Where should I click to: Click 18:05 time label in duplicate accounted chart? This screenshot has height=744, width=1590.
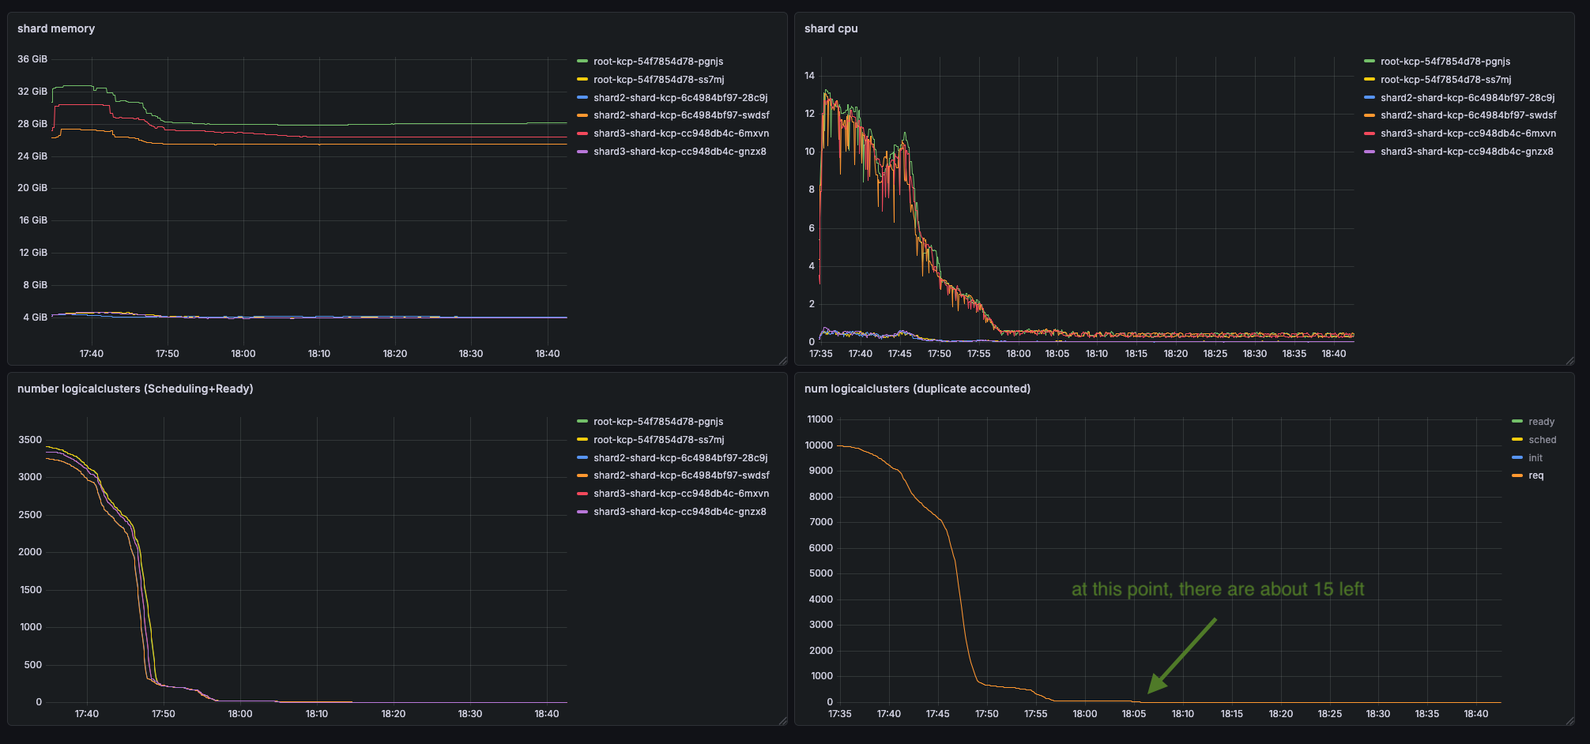point(1134,714)
